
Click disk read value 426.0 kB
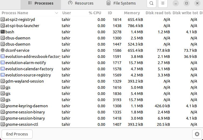162,106
